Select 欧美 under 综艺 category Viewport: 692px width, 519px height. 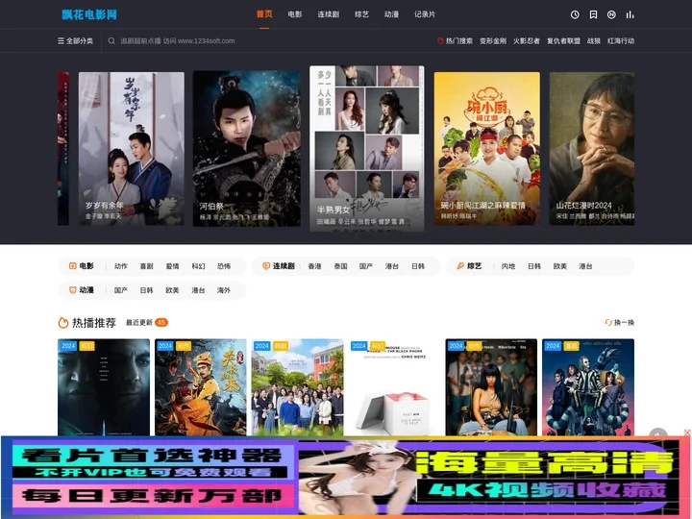pyautogui.click(x=560, y=266)
